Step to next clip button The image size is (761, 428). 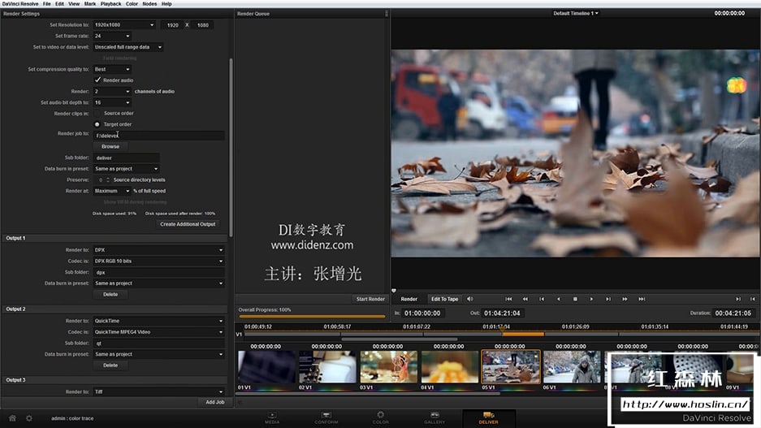coord(608,299)
